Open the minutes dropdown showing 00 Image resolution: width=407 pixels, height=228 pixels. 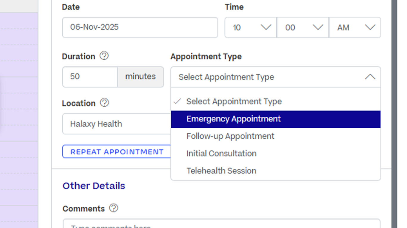(303, 28)
